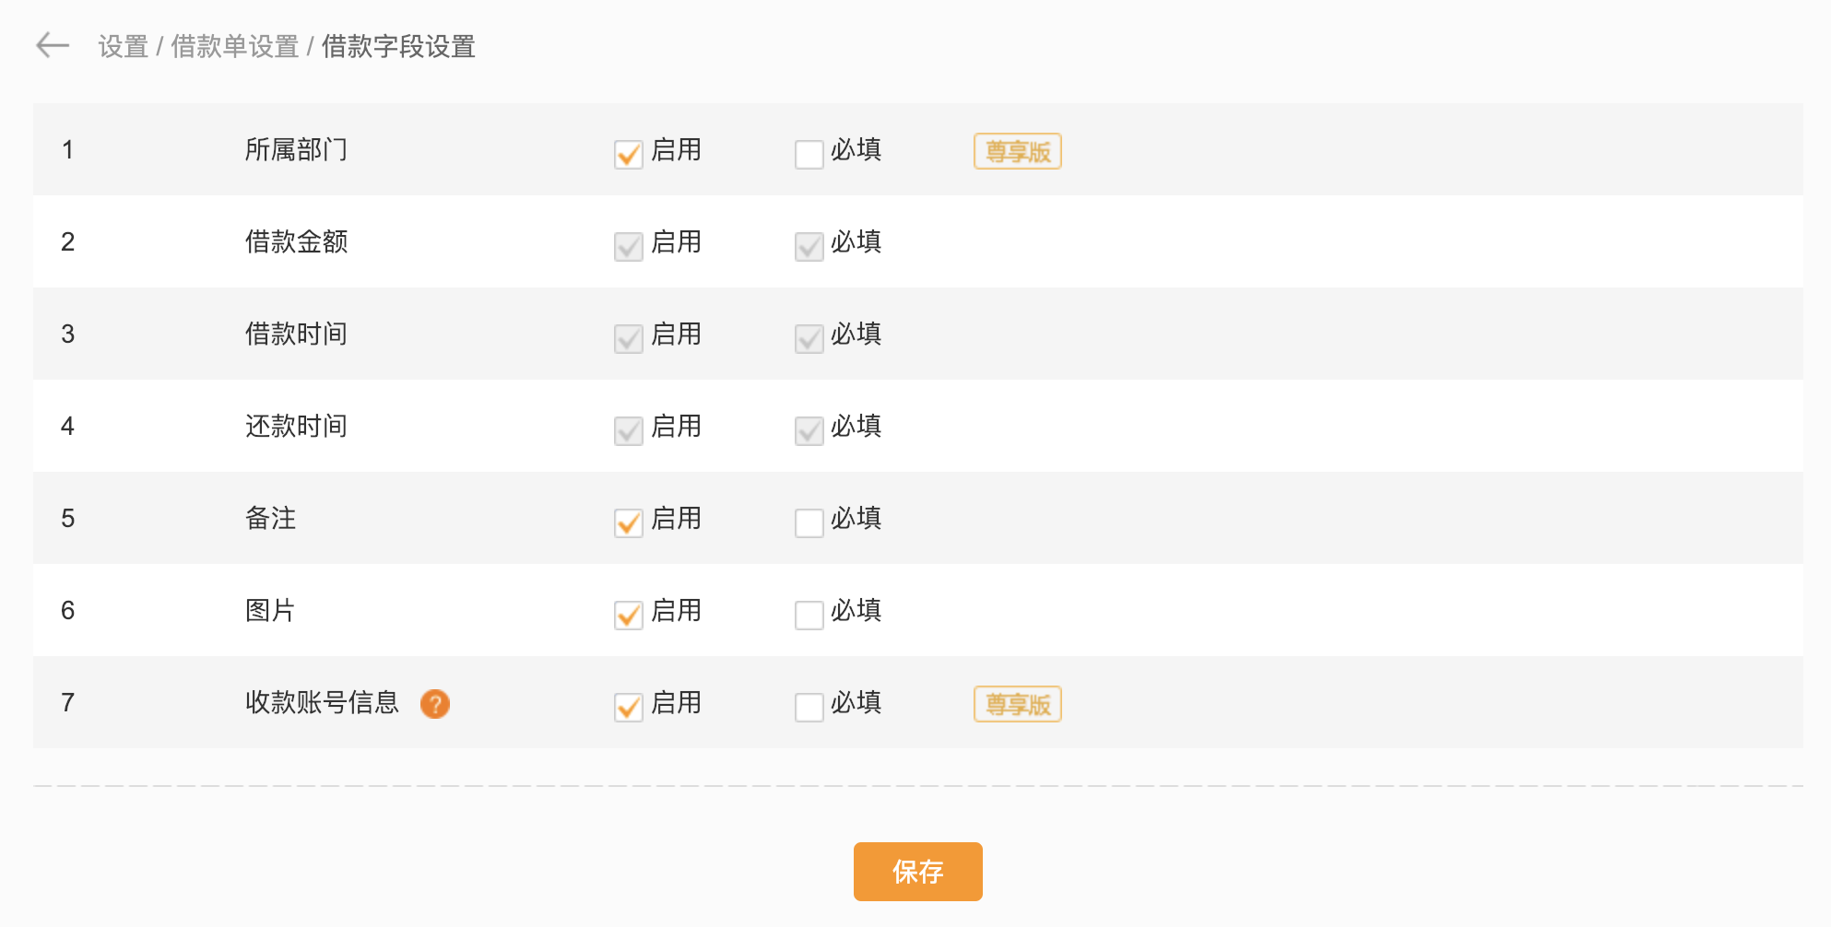Click the greyed 必填 checkbox for 还款时间
This screenshot has width=1831, height=927.
(809, 430)
